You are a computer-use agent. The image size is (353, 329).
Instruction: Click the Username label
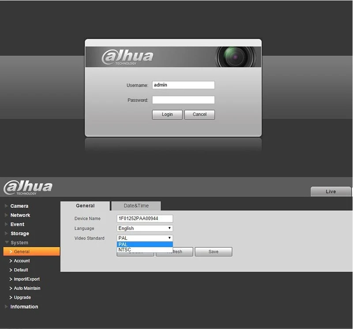(137, 85)
